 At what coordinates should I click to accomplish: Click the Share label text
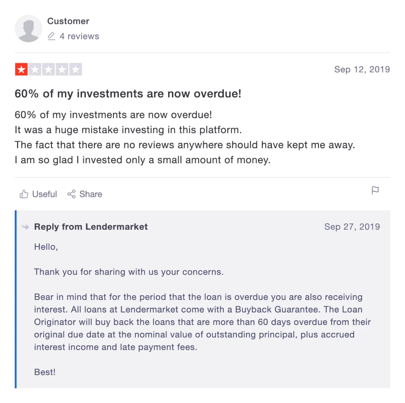[x=91, y=194]
